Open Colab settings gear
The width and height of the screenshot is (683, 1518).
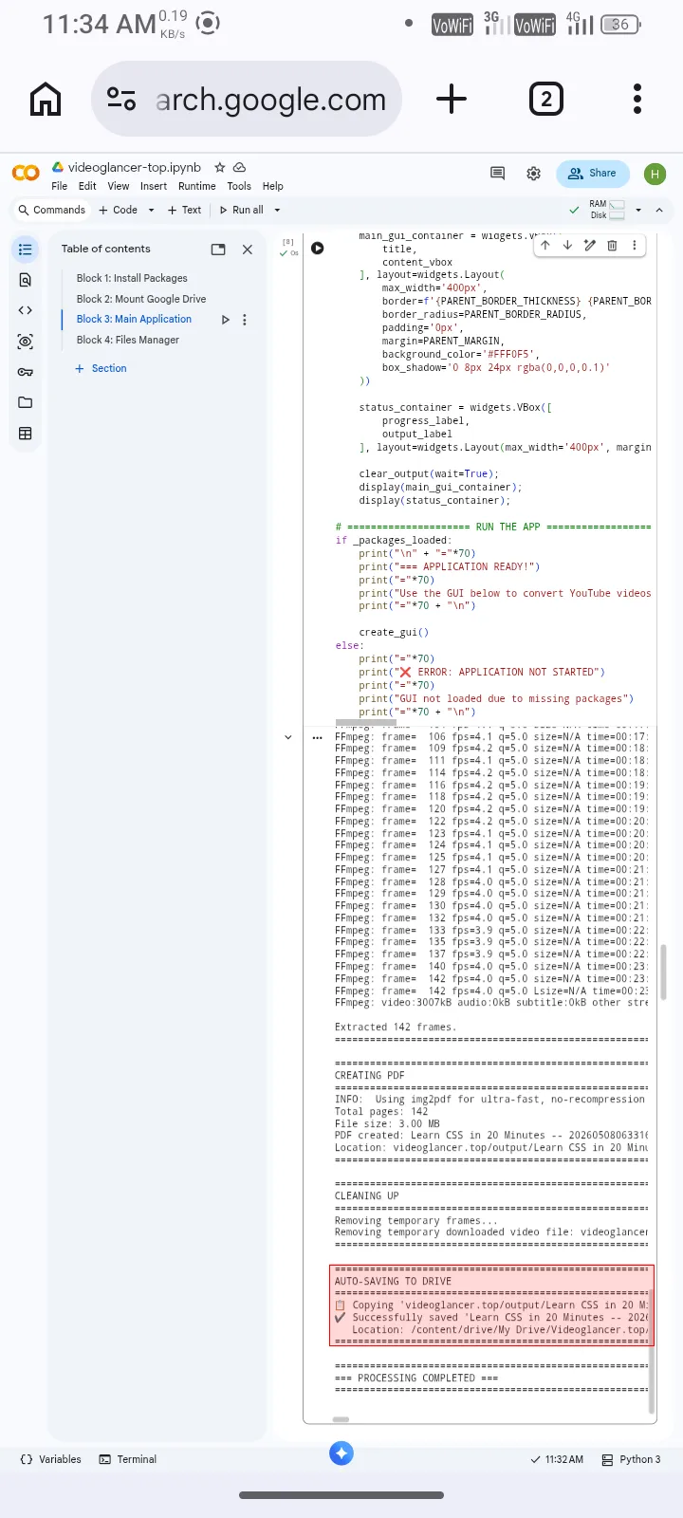[x=534, y=174]
